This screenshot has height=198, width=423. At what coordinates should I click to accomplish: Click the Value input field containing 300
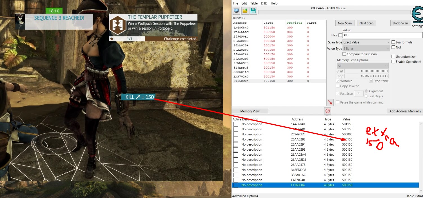coord(382,35)
